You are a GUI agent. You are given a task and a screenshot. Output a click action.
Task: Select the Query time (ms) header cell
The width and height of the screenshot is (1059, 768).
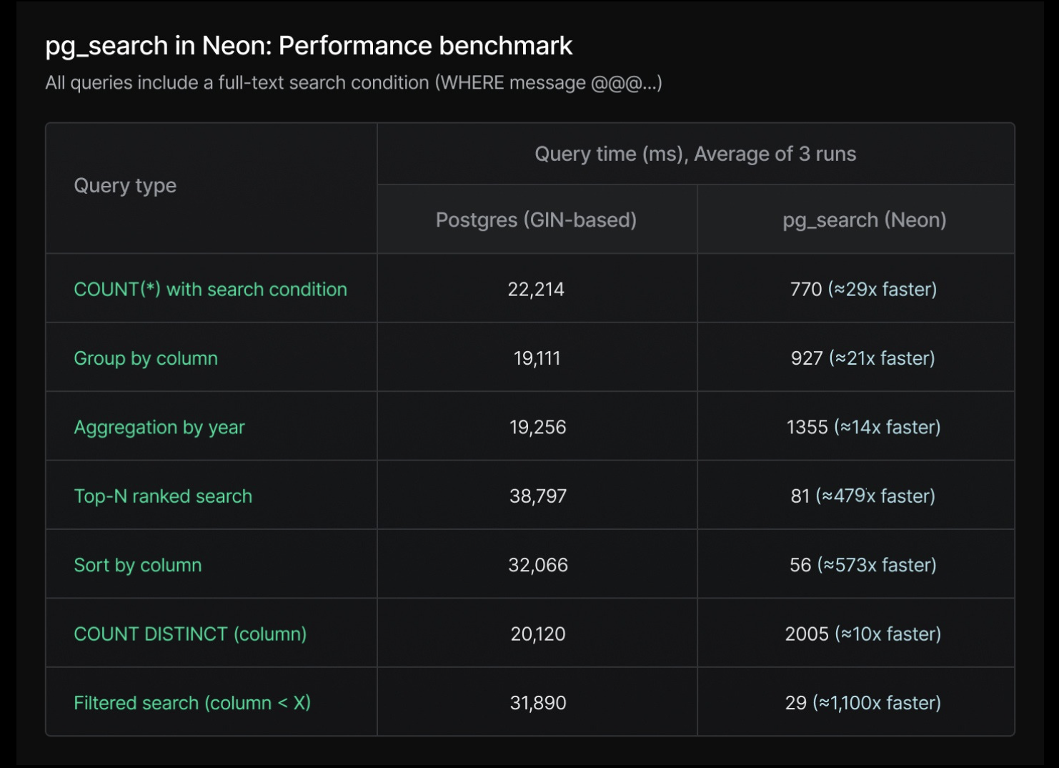click(696, 154)
